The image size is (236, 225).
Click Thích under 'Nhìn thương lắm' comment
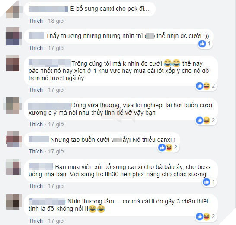click(x=36, y=221)
